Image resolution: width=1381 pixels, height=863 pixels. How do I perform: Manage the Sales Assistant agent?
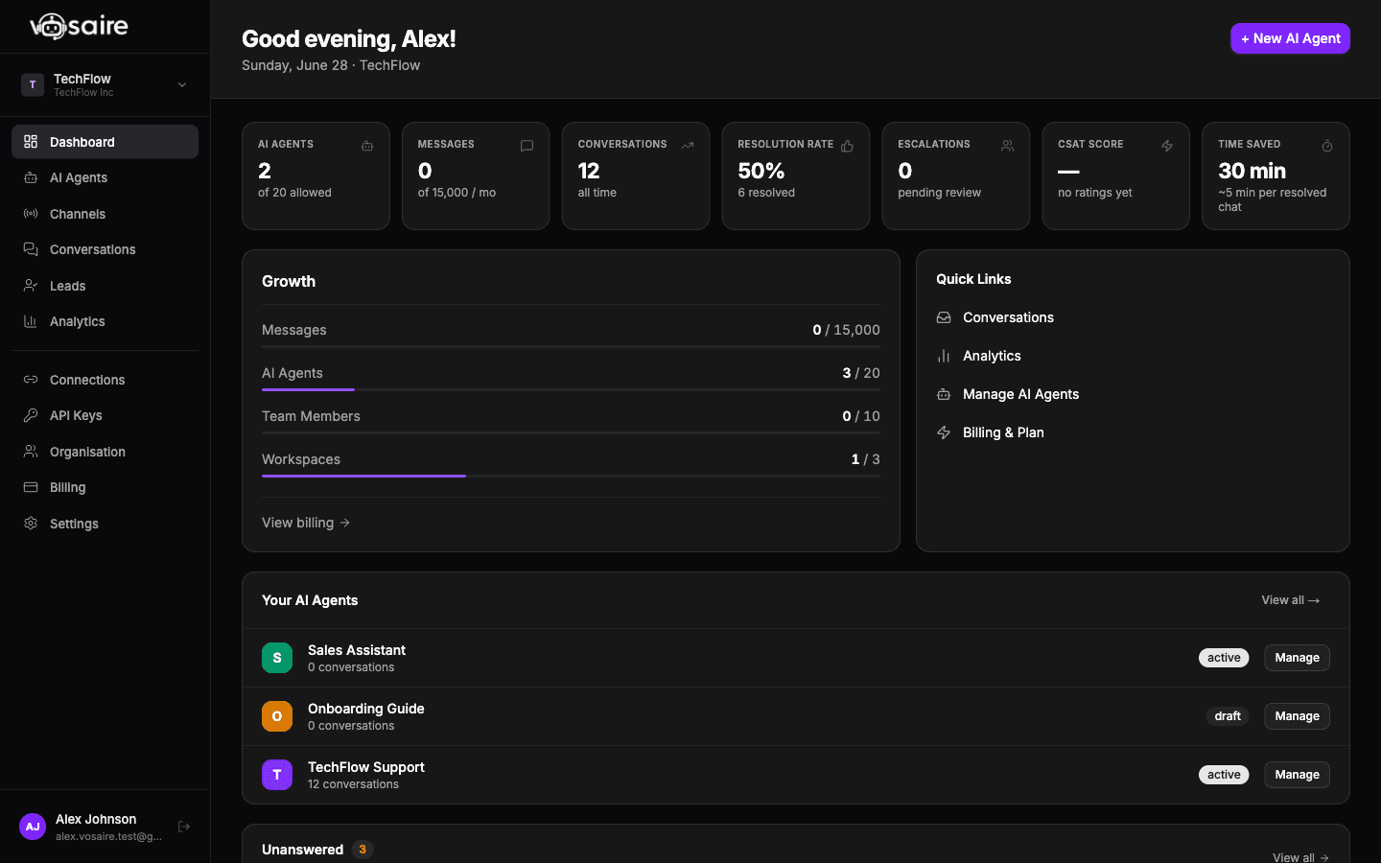1297,658
